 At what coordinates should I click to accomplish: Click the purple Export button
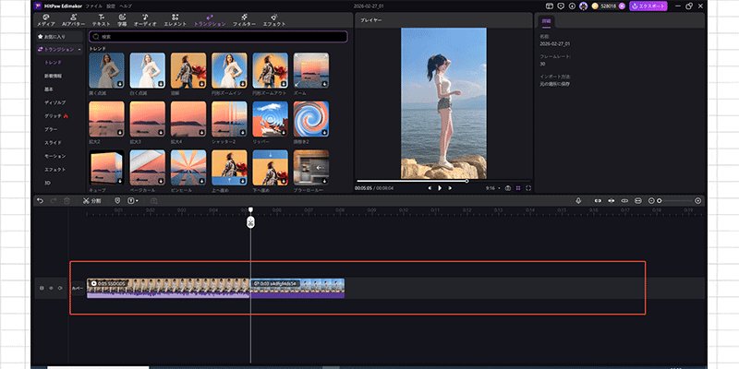648,6
